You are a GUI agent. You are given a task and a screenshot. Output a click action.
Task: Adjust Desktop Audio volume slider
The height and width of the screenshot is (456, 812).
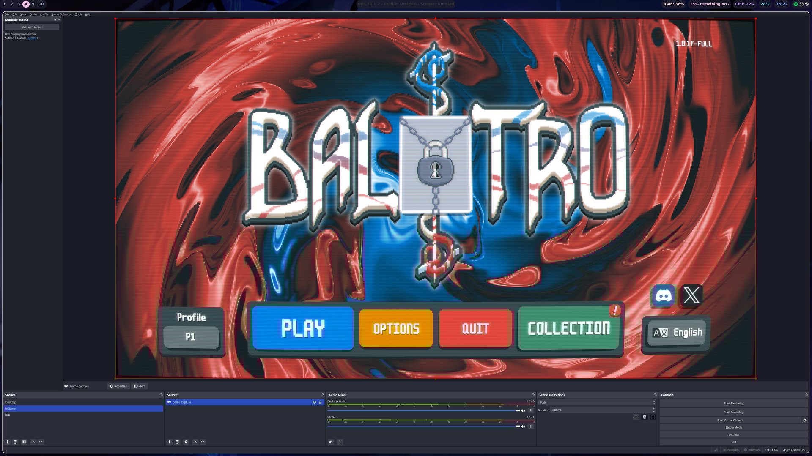(424, 410)
